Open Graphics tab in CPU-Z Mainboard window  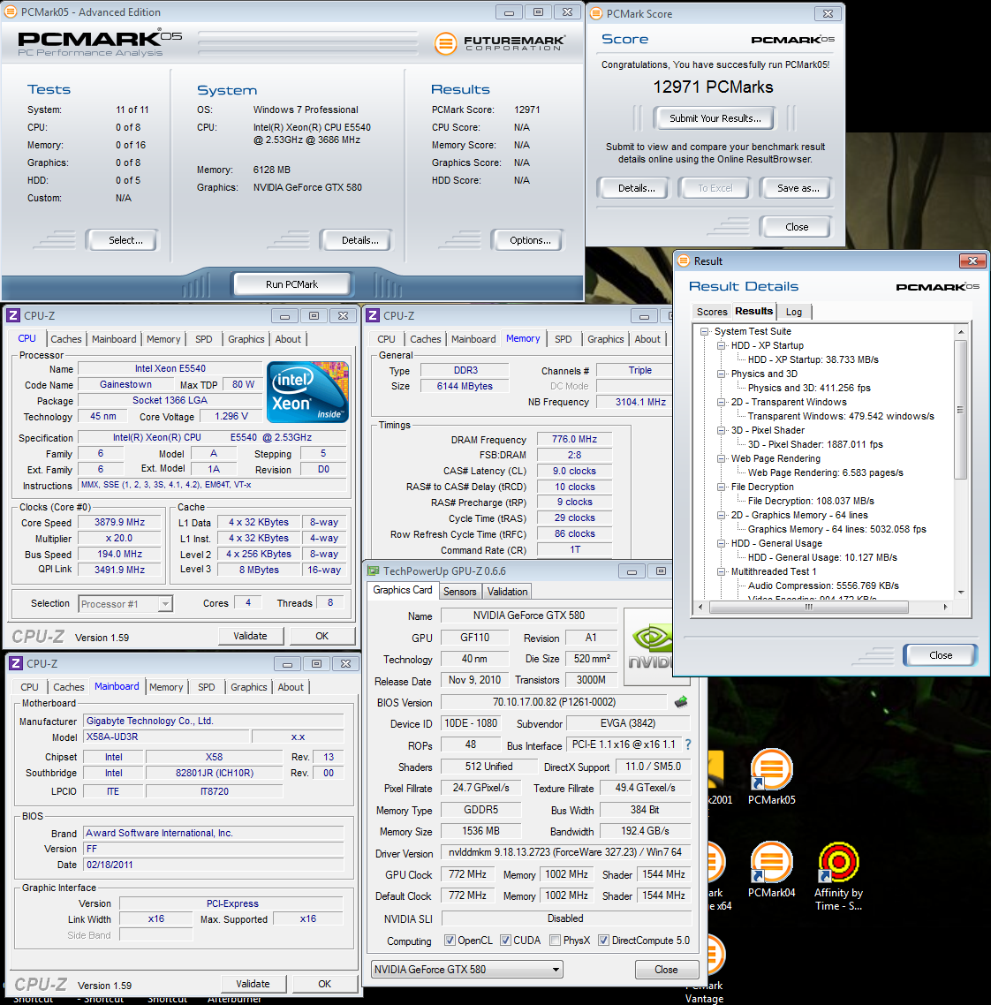pos(249,687)
